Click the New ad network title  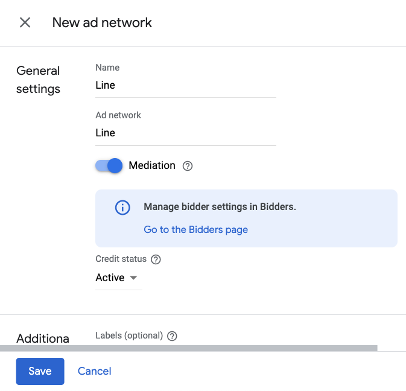tap(102, 23)
